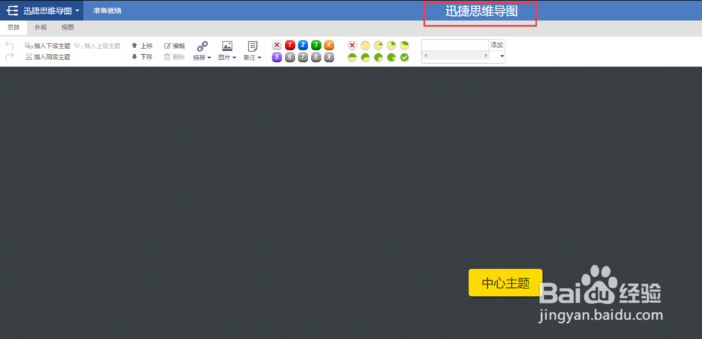Move the topic up with 上移

click(142, 46)
